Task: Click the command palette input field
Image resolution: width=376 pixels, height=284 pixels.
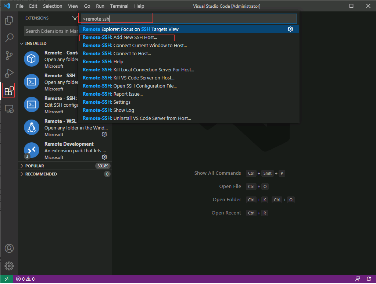Action: pyautogui.click(x=189, y=18)
